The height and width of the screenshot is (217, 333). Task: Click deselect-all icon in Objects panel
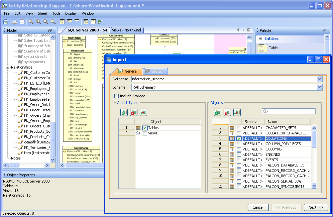(227, 112)
